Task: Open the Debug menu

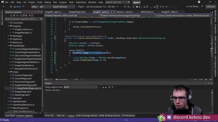Action: click(x=48, y=2)
